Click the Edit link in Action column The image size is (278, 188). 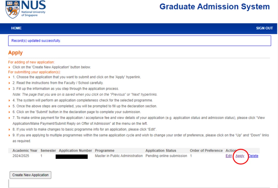[229, 156]
